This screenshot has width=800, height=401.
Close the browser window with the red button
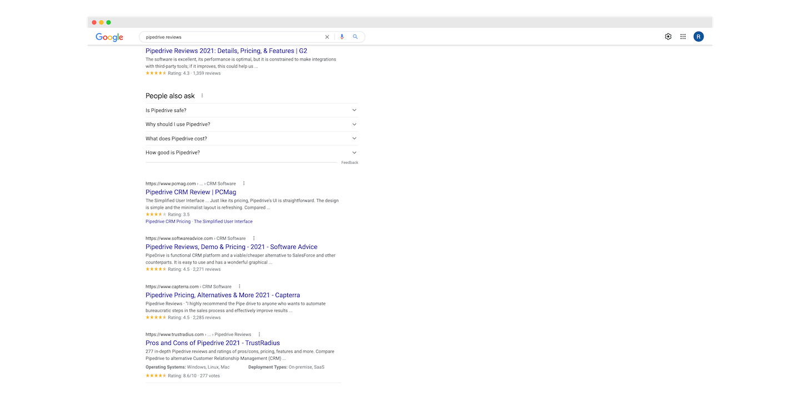pyautogui.click(x=94, y=22)
